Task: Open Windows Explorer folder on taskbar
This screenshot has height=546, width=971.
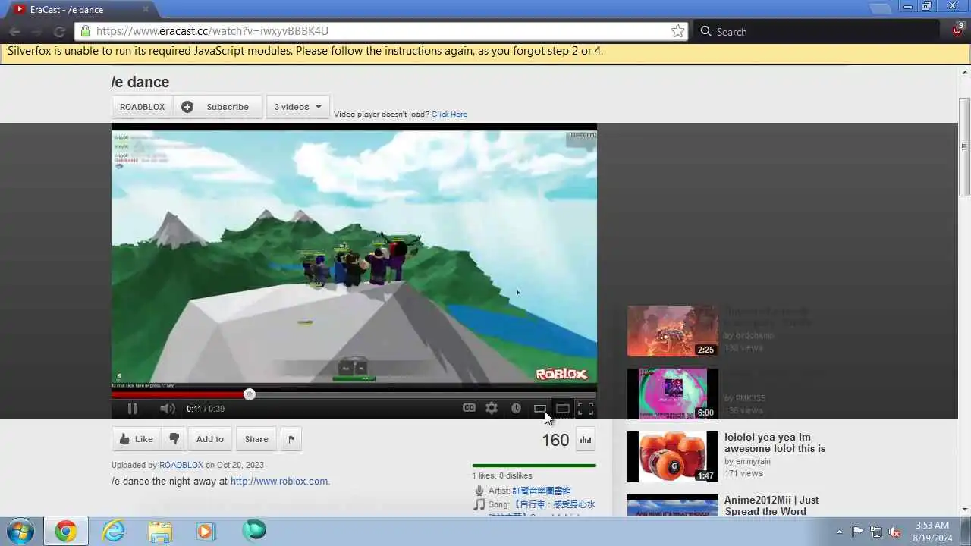Action: pyautogui.click(x=159, y=531)
